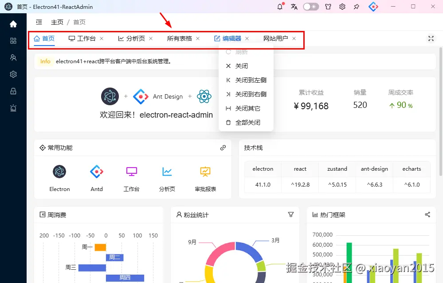Screen dimensions: 443x283
Task: Toggle the dark/light theme switch
Action: 311,7
